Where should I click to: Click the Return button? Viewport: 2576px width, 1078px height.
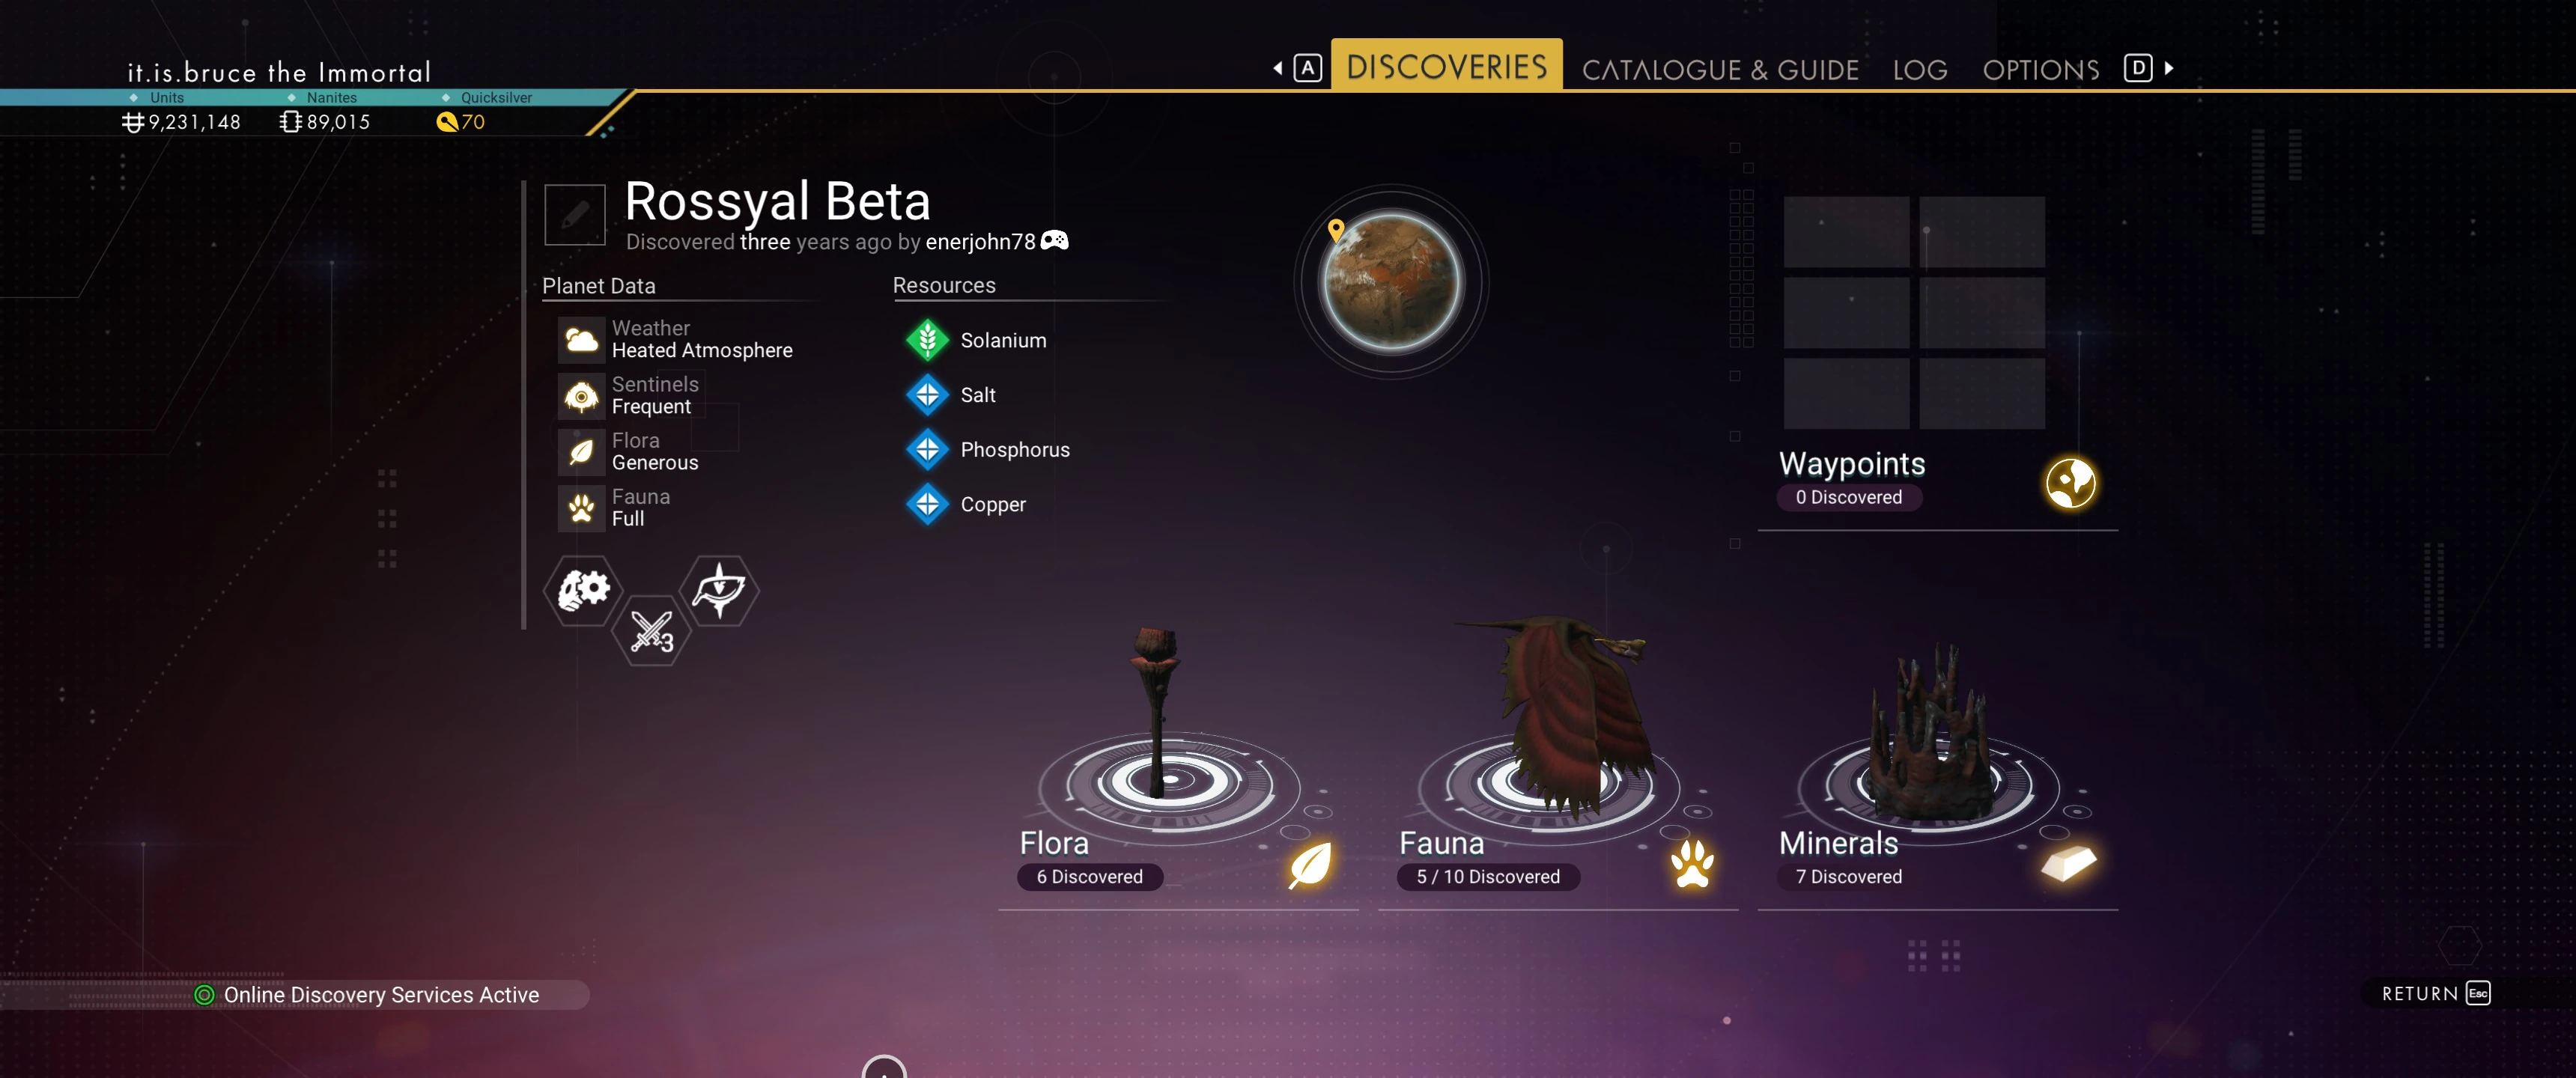pyautogui.click(x=2435, y=993)
